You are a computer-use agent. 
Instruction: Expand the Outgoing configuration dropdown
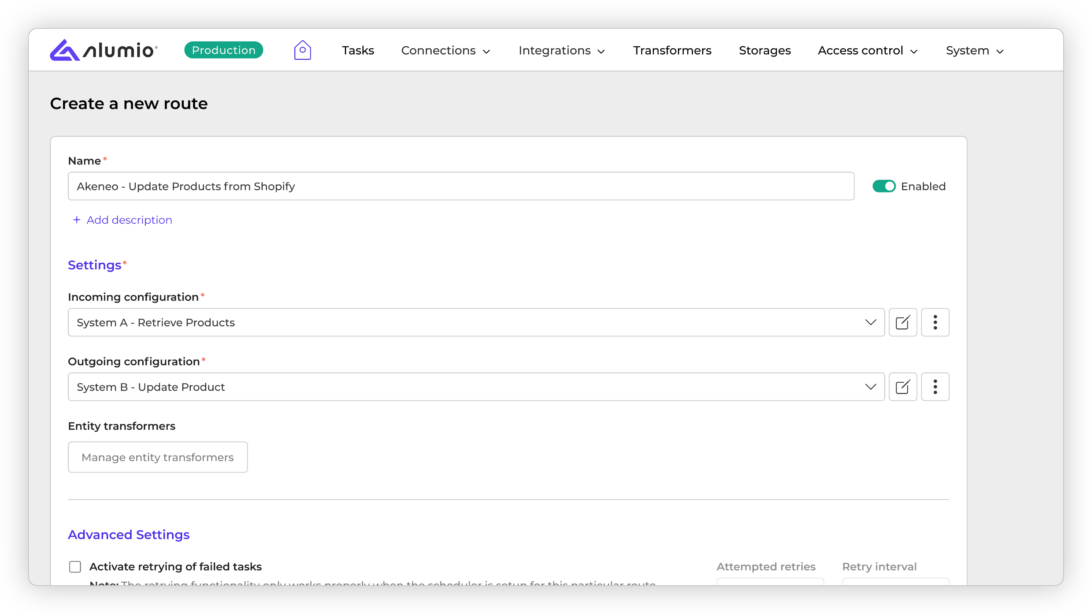pyautogui.click(x=870, y=387)
